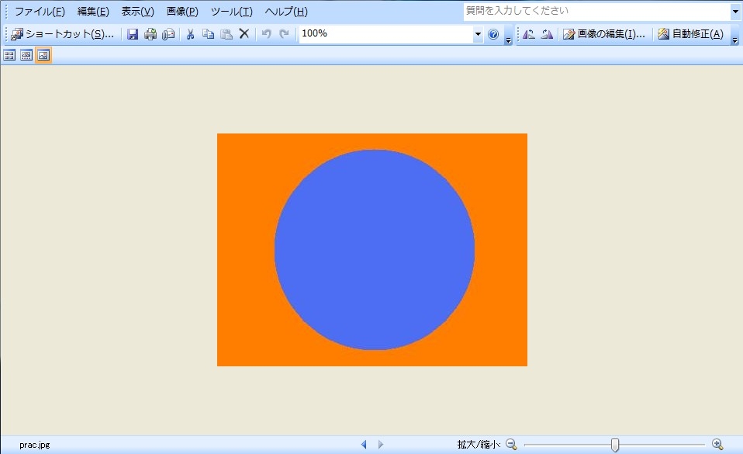743x454 pixels.
Task: Click the Cut scissors icon
Action: pos(190,34)
